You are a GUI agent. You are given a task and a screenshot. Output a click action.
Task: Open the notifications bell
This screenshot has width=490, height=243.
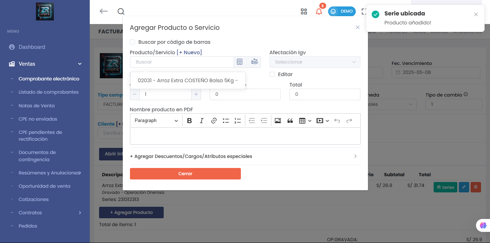pyautogui.click(x=319, y=11)
